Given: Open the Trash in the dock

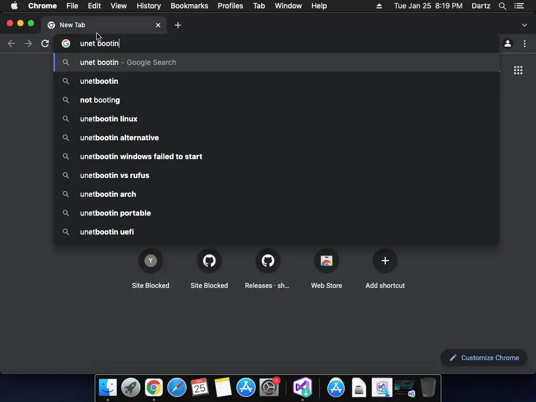Looking at the screenshot, I should (428, 388).
